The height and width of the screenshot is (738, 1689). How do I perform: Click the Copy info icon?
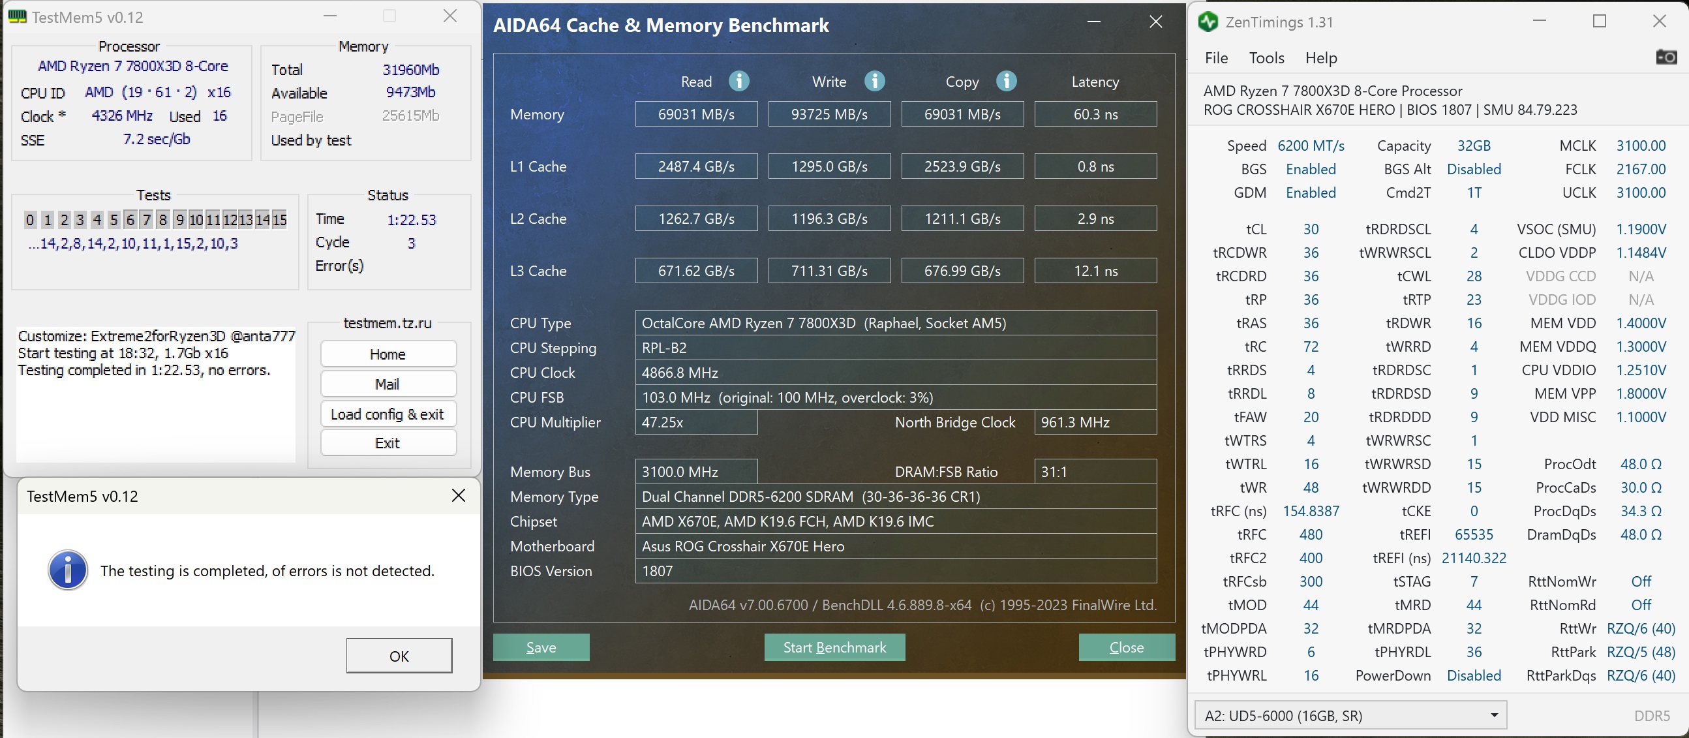1006,82
